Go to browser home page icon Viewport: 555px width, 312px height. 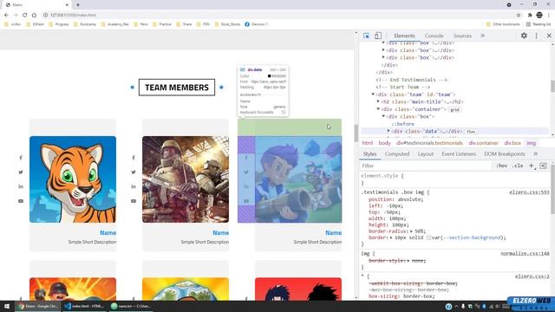pyautogui.click(x=34, y=15)
